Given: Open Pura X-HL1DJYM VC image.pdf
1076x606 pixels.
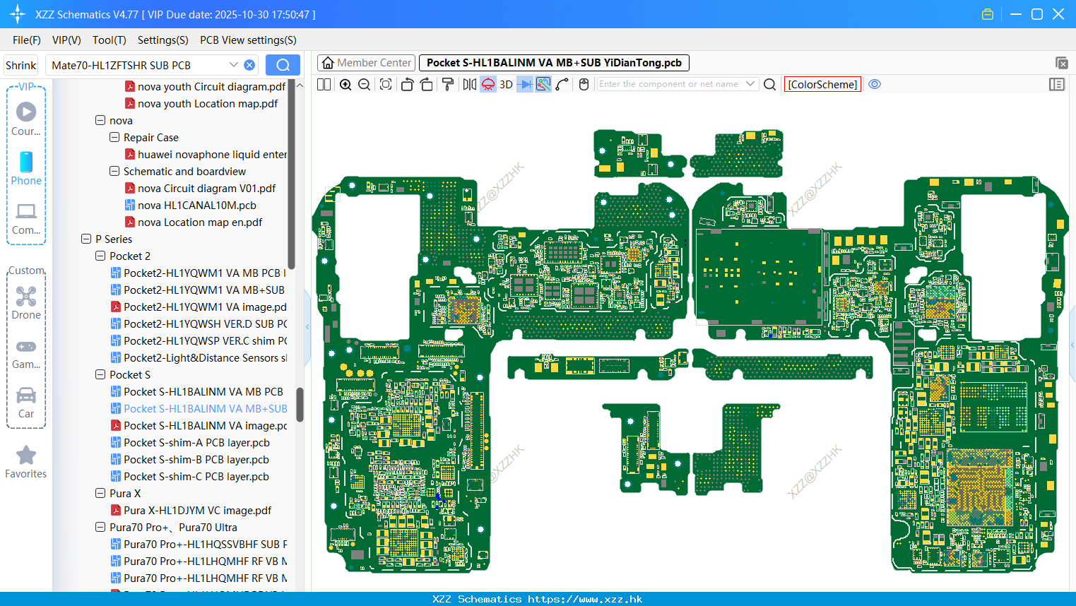Looking at the screenshot, I should [191, 511].
